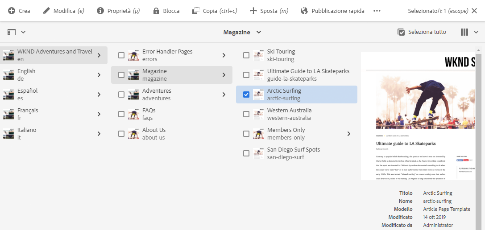Viewport: 485px width, 230px height.
Task: Click Seleziona tutto button
Action: pyautogui.click(x=422, y=32)
